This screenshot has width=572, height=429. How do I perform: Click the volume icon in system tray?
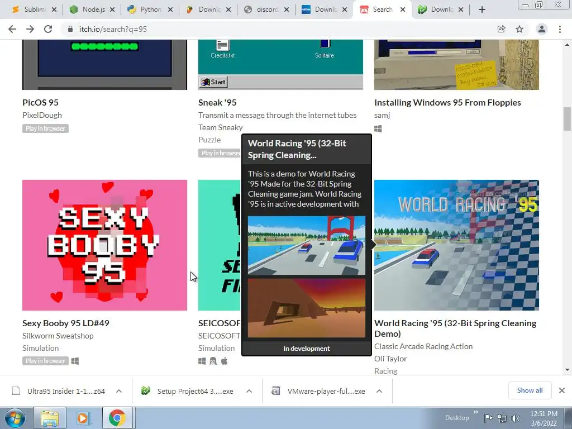515,418
